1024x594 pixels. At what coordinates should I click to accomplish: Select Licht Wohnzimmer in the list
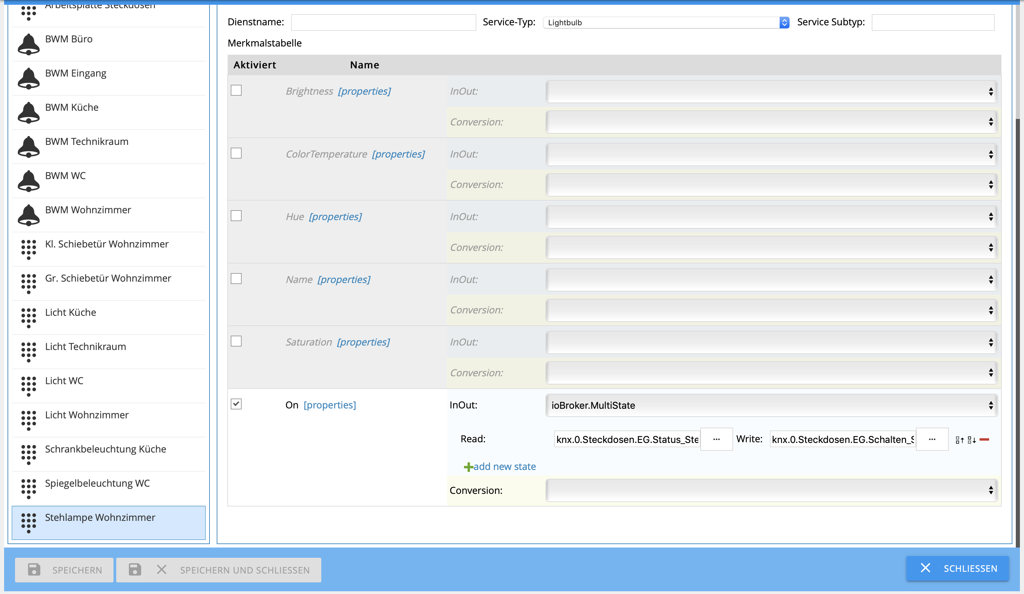tap(86, 415)
